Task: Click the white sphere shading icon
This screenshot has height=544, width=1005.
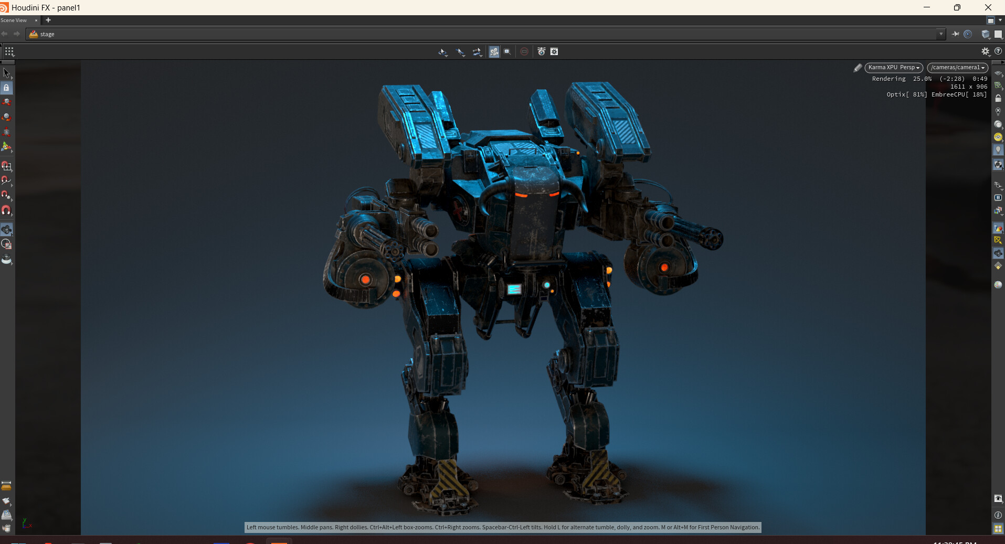Action: (998, 124)
